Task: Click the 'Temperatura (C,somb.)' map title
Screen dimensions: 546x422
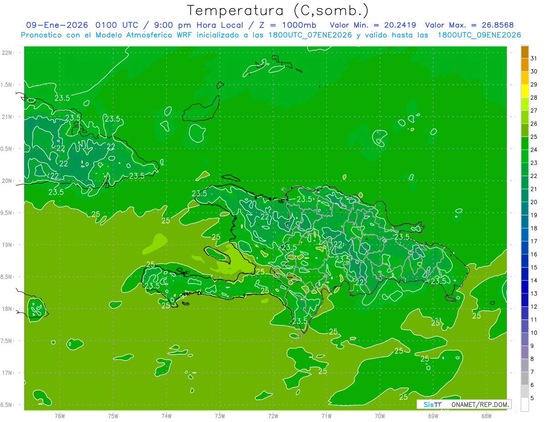Action: pos(278,10)
